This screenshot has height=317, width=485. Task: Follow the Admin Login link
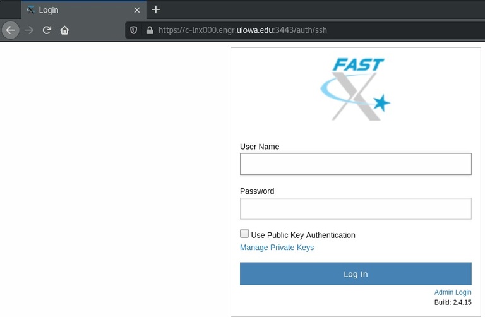(x=452, y=292)
